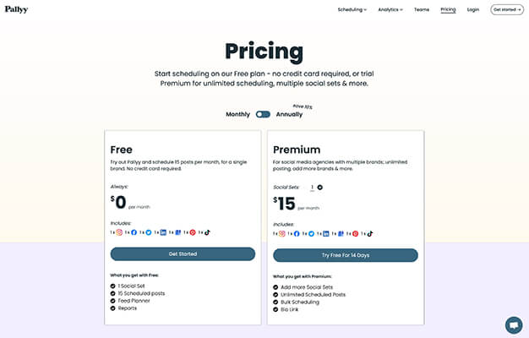Click the Instagram icon in the Premium plan
The width and height of the screenshot is (529, 338).
[x=282, y=233]
